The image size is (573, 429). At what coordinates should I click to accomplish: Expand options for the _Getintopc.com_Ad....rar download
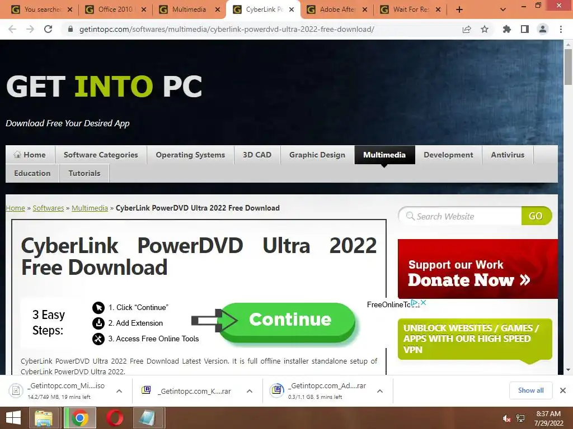pyautogui.click(x=380, y=391)
